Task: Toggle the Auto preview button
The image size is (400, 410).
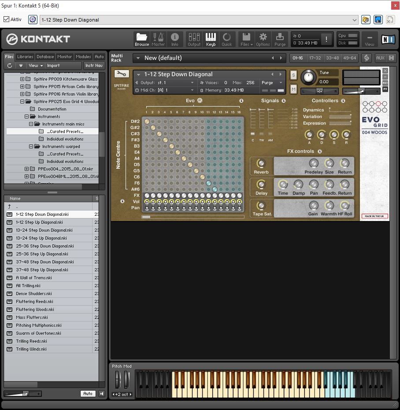Action: pyautogui.click(x=88, y=394)
